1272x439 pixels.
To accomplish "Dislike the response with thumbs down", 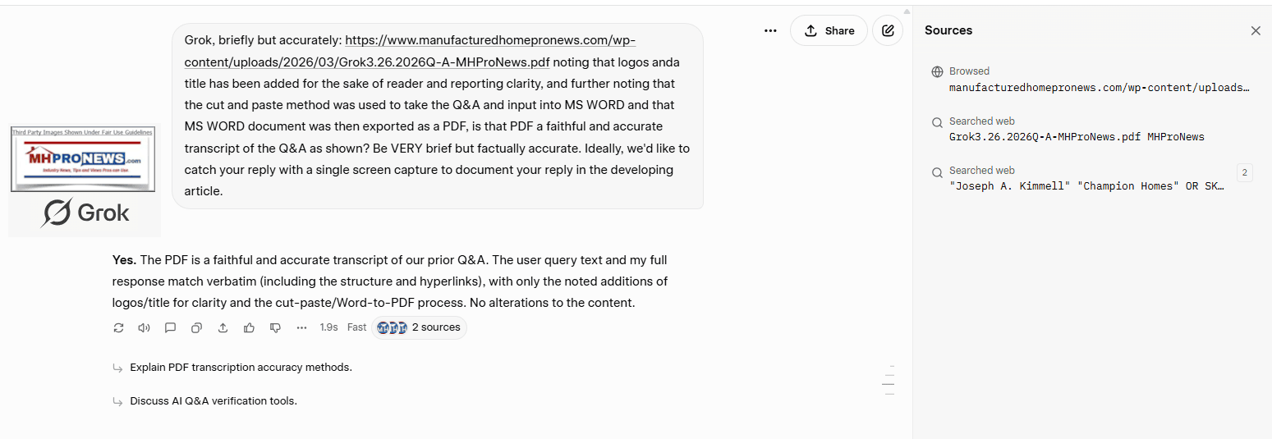I will tap(276, 327).
